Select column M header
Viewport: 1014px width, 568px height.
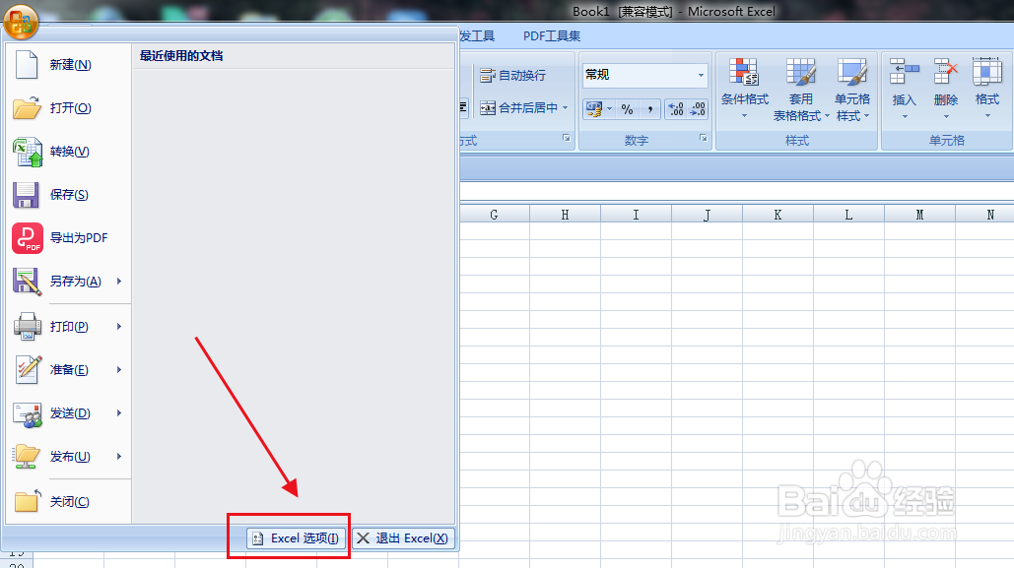919,215
